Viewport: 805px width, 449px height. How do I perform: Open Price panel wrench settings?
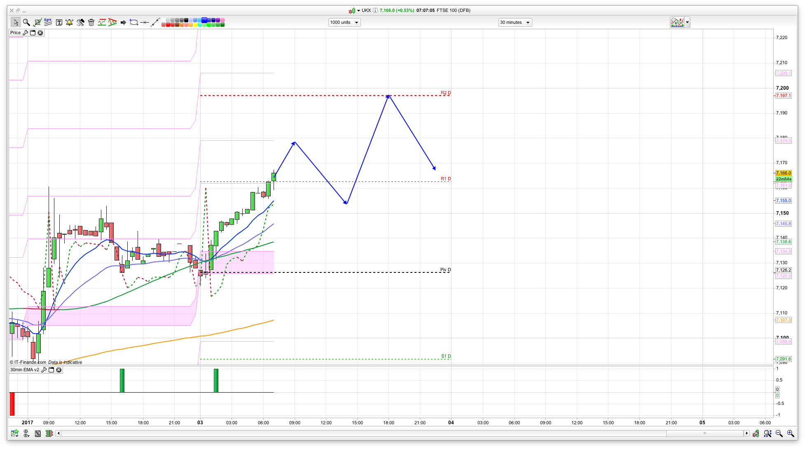pyautogui.click(x=26, y=33)
